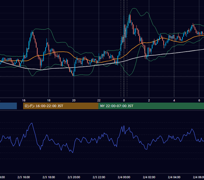Click the 2/3 18:00 date label
Image resolution: width=204 pixels, height=180 pixels.
coord(49,177)
